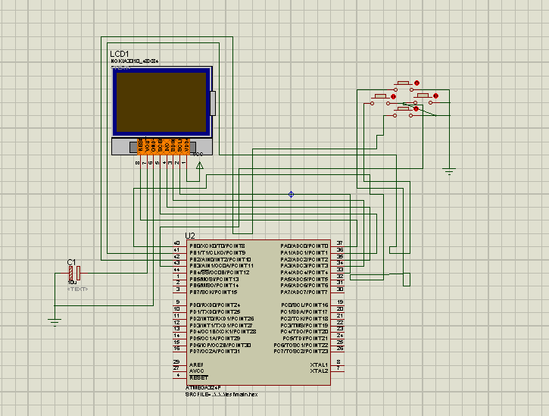Click pin number 40 on U2
Screen dimensions: 549x416
tap(176, 243)
